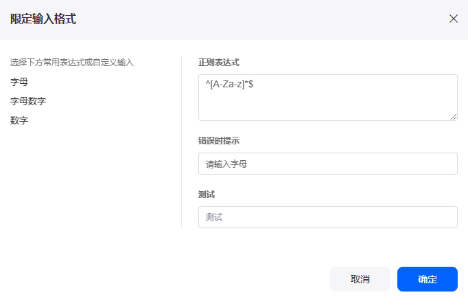Click empty space below the 数字 option
This screenshot has width=468, height=297.
click(x=89, y=179)
